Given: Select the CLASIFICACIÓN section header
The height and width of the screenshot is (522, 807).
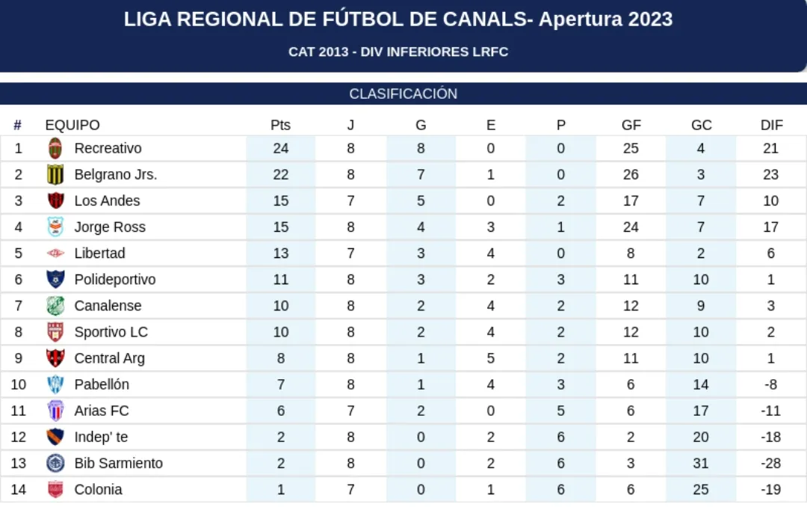Looking at the screenshot, I should pos(403,94).
